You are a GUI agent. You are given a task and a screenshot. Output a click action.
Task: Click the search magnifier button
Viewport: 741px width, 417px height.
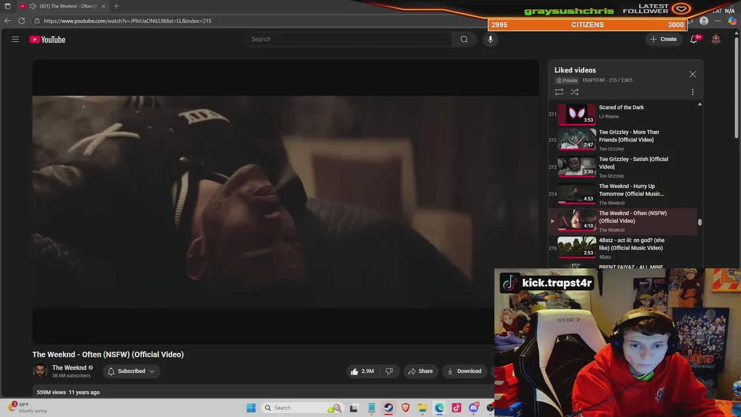tap(464, 39)
